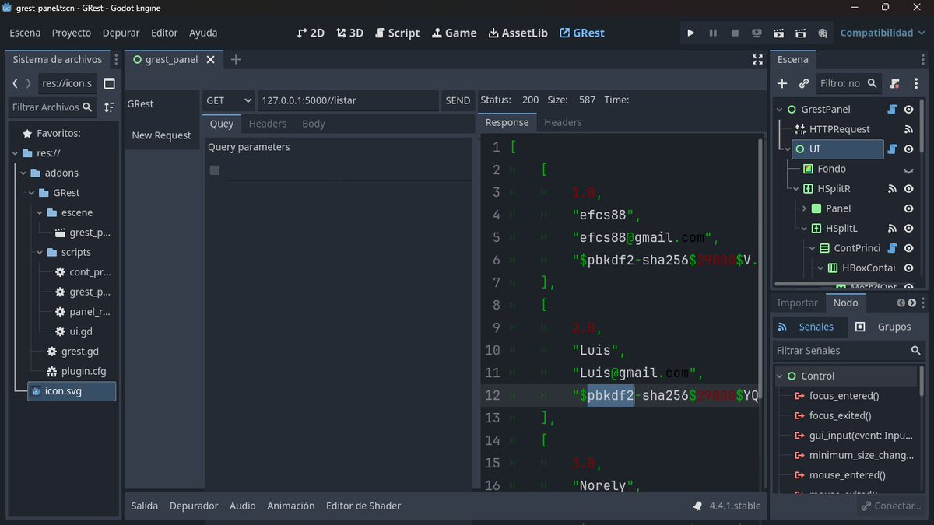
Task: Click the stop execution icon
Action: pos(735,33)
